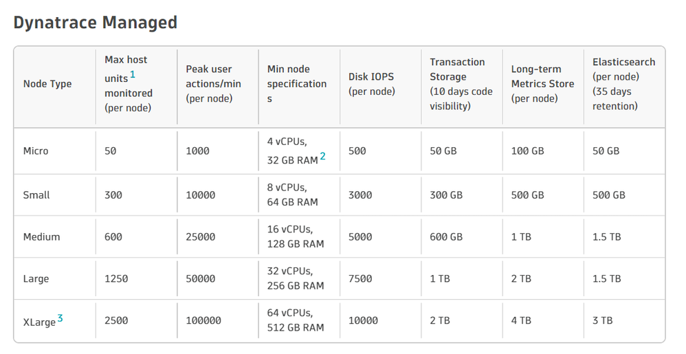Image resolution: width=686 pixels, height=354 pixels.
Task: Click the 600 GB Transaction Storage cell
Action: (x=446, y=237)
